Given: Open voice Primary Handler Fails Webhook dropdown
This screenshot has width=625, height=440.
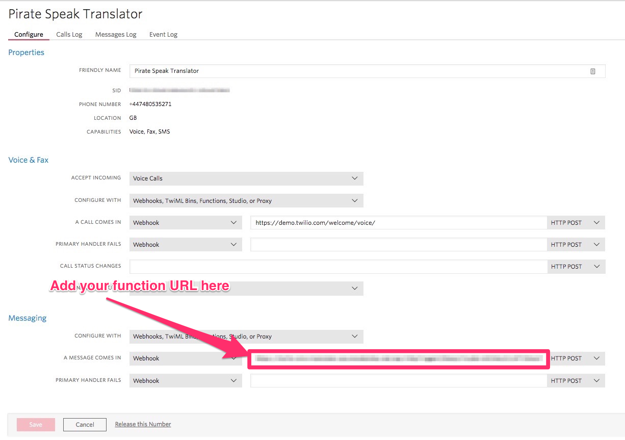Looking at the screenshot, I should [x=186, y=245].
